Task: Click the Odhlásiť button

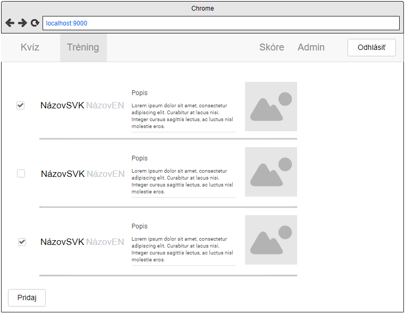Action: coord(372,47)
